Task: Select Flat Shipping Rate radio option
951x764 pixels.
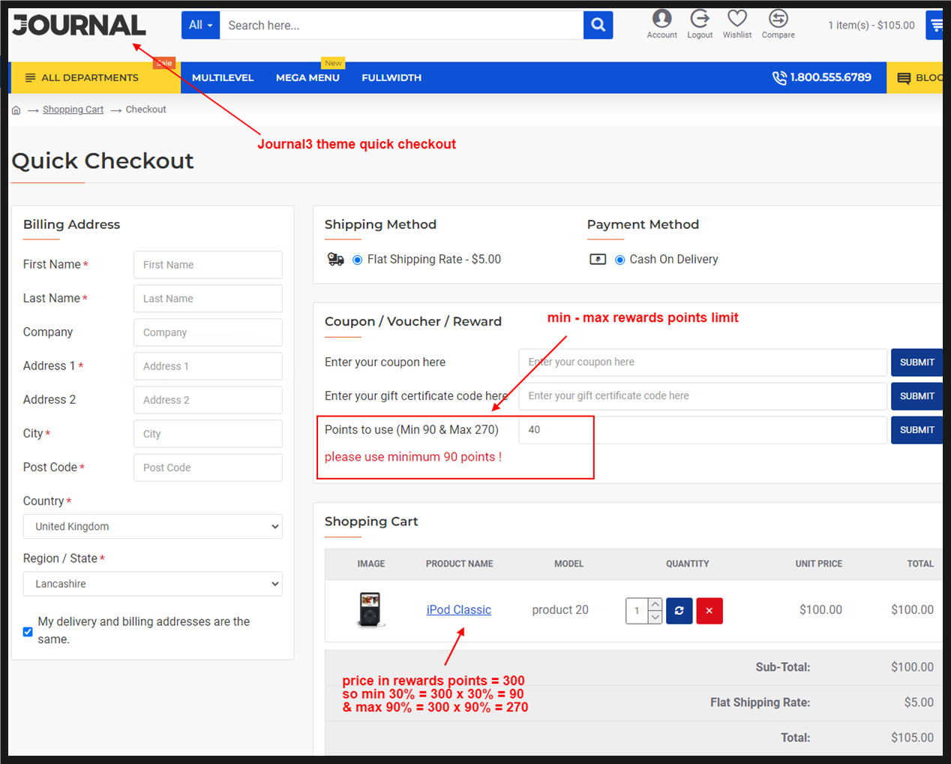Action: tap(358, 260)
